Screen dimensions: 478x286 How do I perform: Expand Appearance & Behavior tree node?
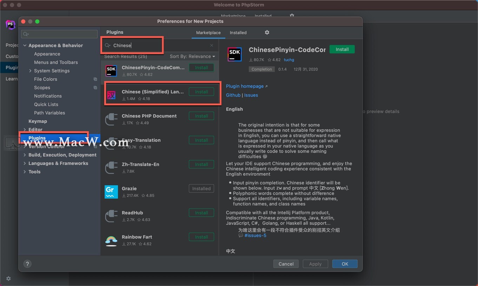(x=25, y=46)
